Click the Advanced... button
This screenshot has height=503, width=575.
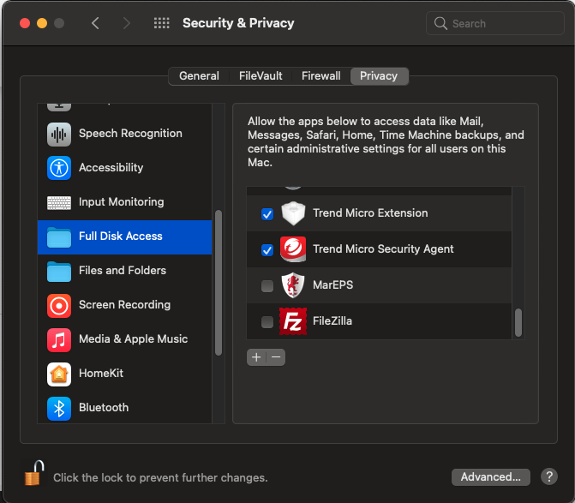point(491,476)
